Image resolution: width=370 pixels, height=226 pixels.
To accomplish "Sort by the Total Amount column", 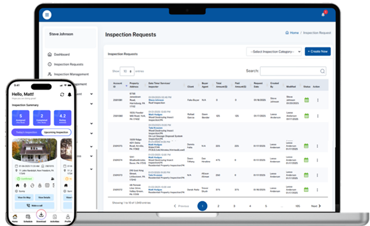I will click(222, 85).
